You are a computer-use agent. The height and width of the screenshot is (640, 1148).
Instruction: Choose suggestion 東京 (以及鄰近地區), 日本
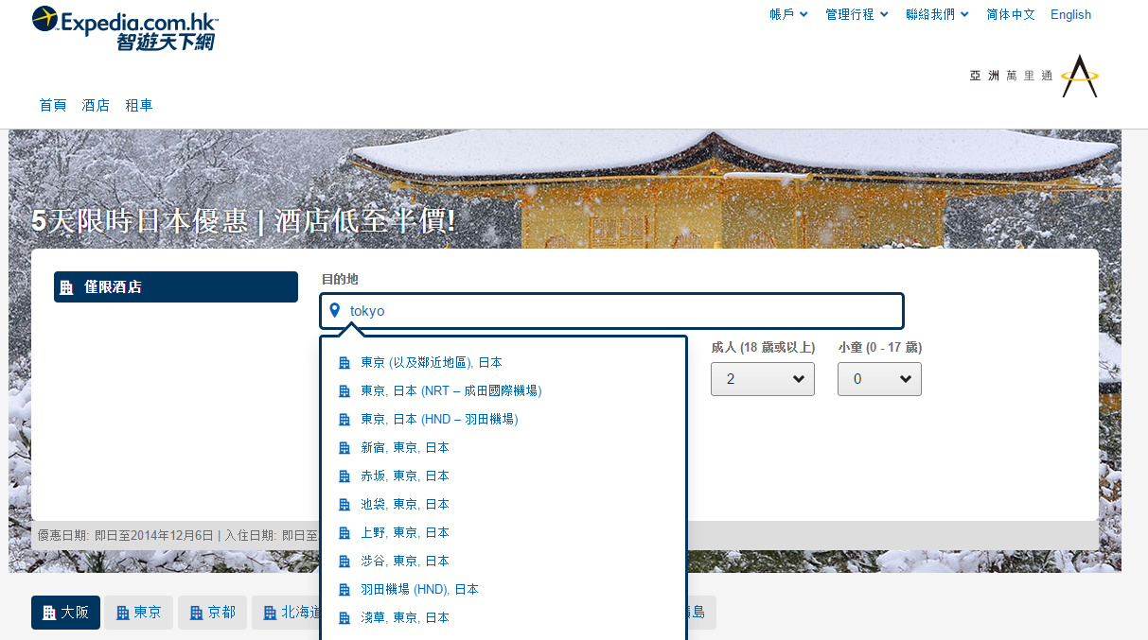432,363
